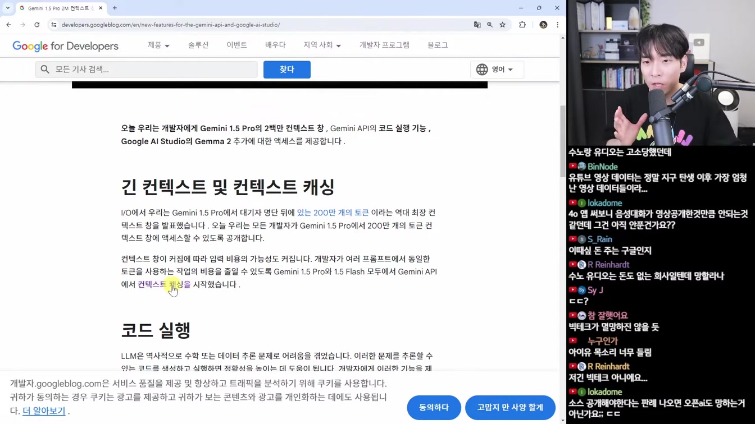Click the chat username 누구인가

pos(602,341)
